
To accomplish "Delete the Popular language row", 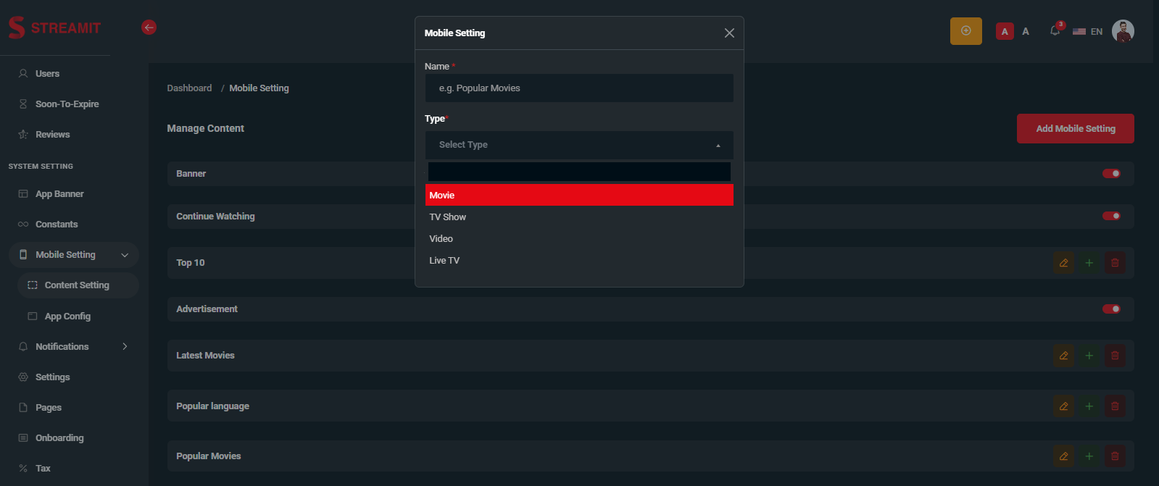I will (1115, 406).
